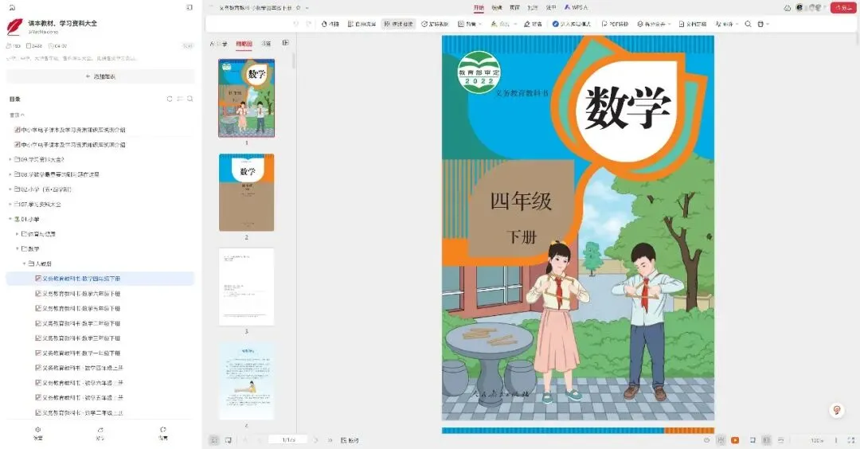This screenshot has height=449, width=860.
Task: Click the search icon in the 目录 header
Action: 190,100
